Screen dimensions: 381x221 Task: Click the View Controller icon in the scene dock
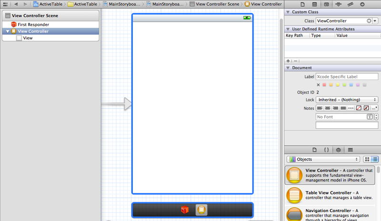(201, 210)
